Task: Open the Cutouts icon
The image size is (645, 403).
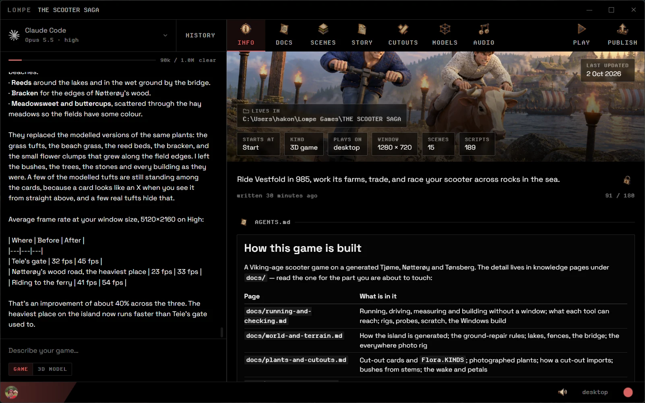Action: (x=403, y=29)
